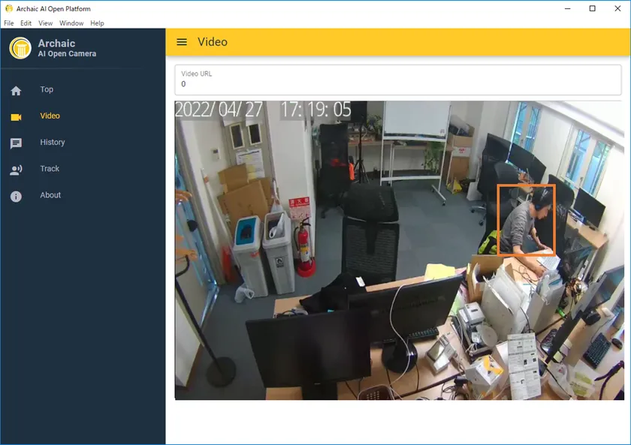Open the View menu
This screenshot has height=445, width=631.
click(x=45, y=23)
